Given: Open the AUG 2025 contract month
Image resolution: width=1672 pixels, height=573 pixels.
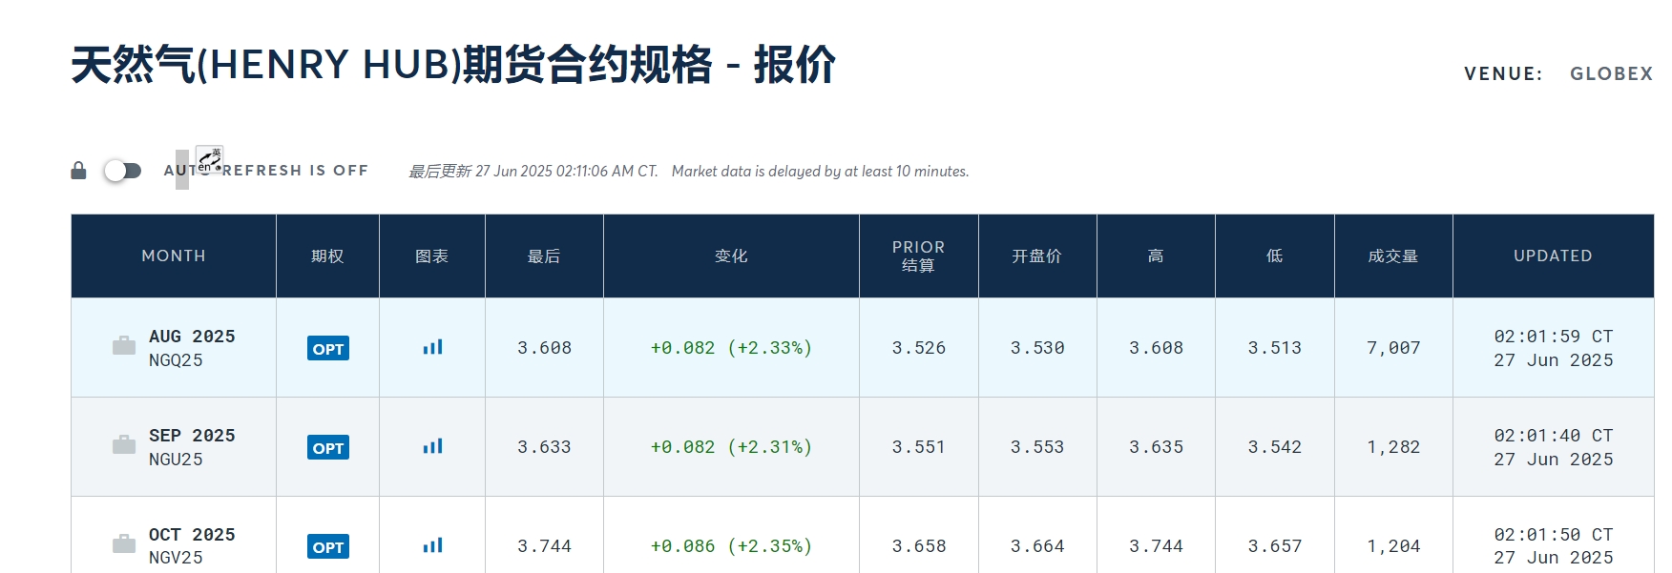Looking at the screenshot, I should point(192,337).
